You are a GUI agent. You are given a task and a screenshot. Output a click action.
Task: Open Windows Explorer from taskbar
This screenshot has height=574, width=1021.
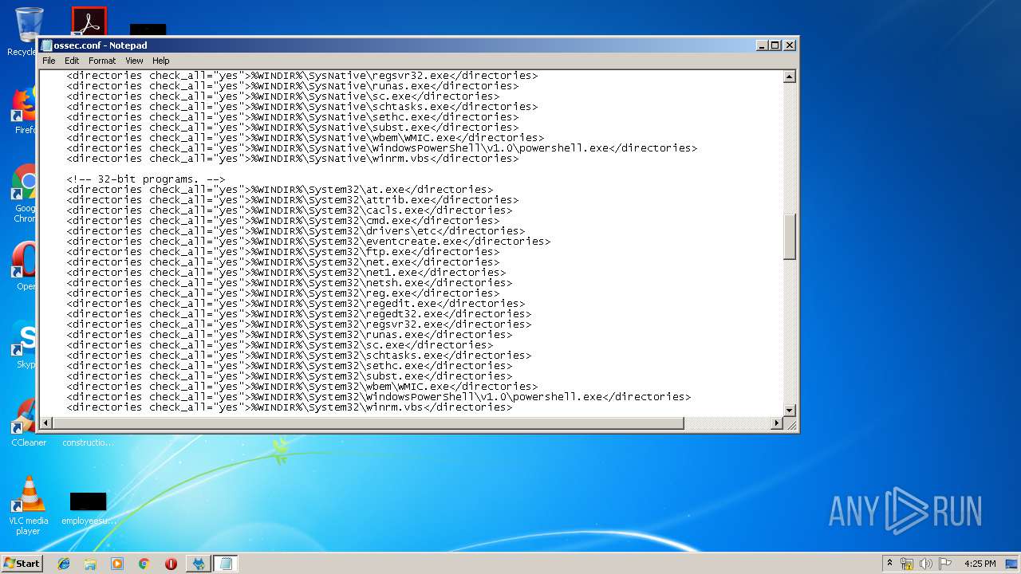(90, 564)
